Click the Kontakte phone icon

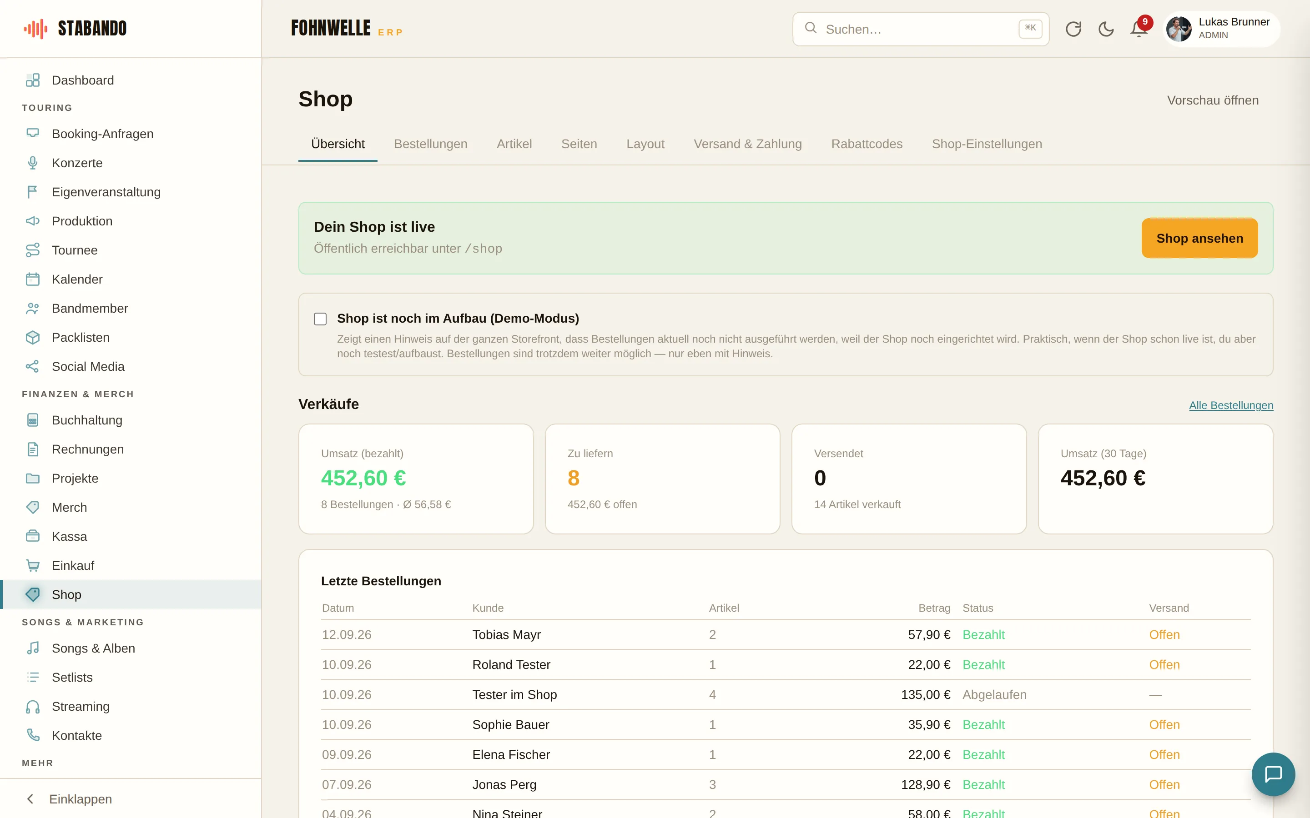(x=33, y=736)
